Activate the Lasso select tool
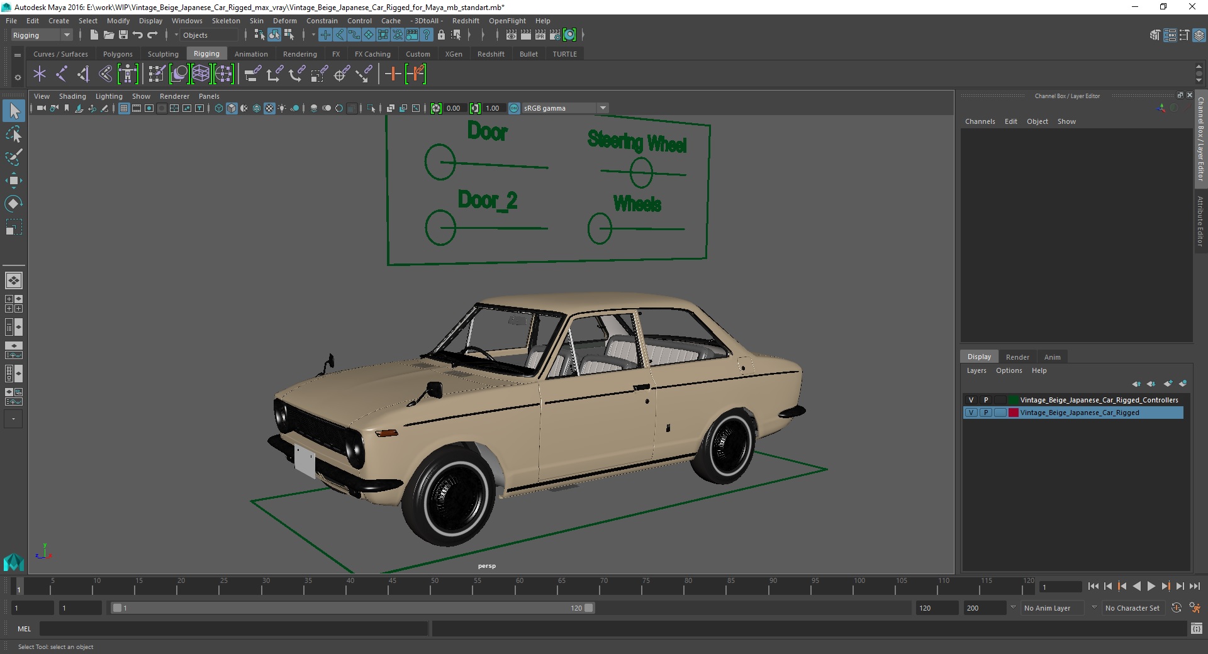This screenshot has width=1208, height=654. [14, 135]
